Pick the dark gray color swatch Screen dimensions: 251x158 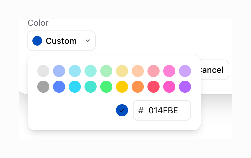(x=43, y=87)
